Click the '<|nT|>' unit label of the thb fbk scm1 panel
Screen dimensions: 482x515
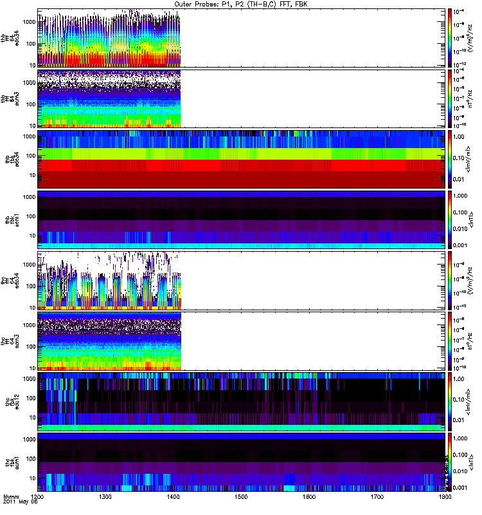click(472, 220)
